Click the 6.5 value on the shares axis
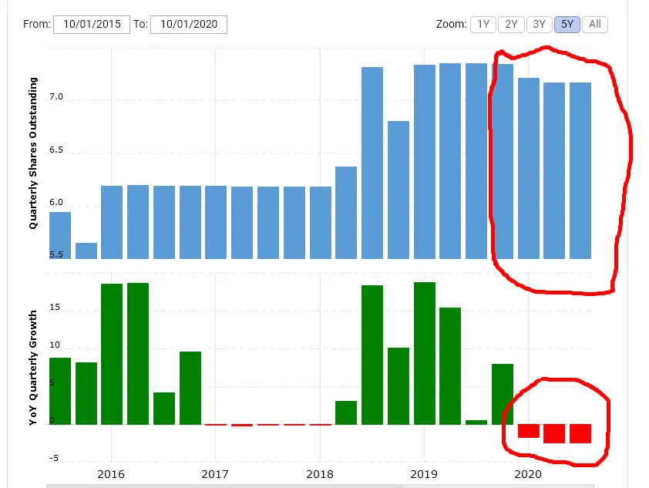The height and width of the screenshot is (488, 649). pos(55,150)
